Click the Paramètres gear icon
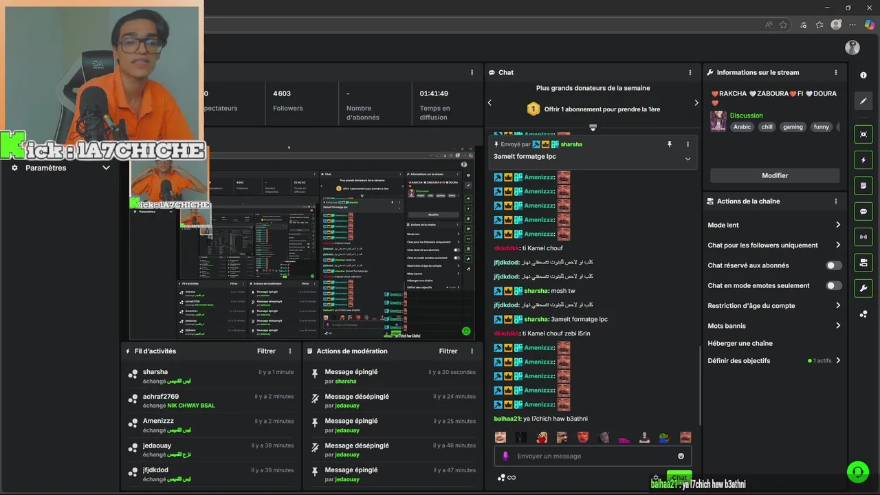The height and width of the screenshot is (495, 880). [14, 168]
